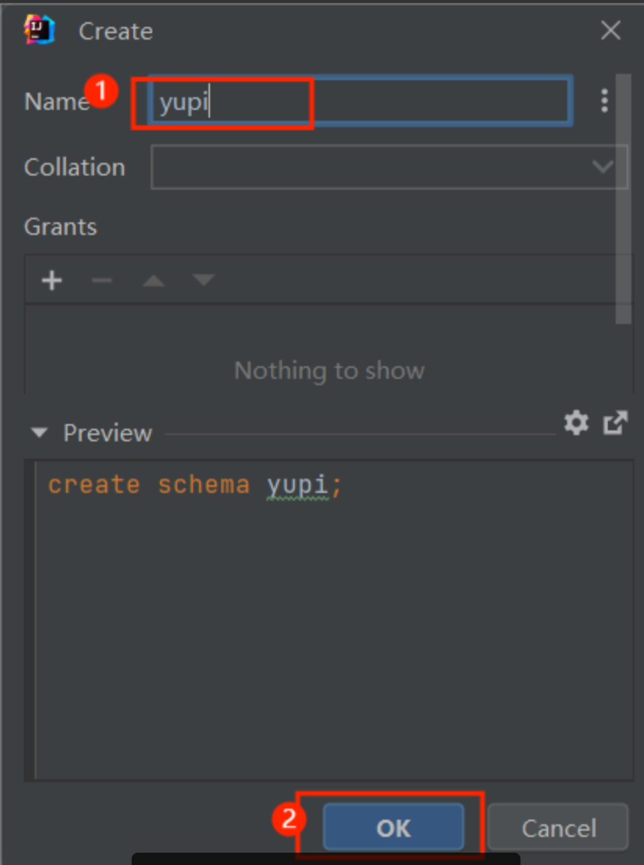644x865 pixels.
Task: Click the Preview section label
Action: [108, 433]
